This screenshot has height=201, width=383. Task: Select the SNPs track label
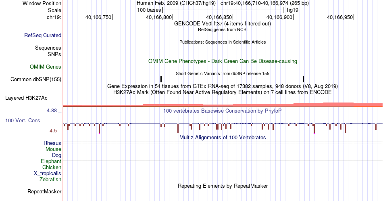[x=54, y=54]
